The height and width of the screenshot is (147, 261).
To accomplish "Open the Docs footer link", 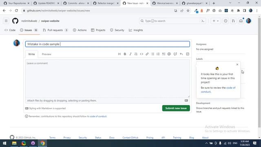I will [112, 138].
